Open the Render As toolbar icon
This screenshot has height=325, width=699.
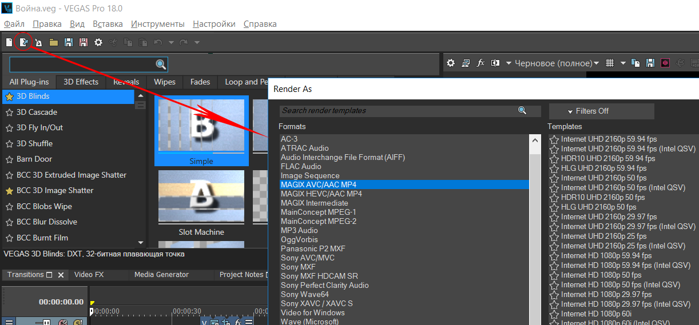coord(24,42)
